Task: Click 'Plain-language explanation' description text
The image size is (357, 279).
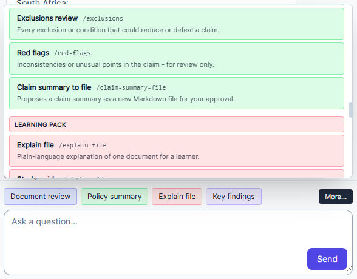Action: 108,156
